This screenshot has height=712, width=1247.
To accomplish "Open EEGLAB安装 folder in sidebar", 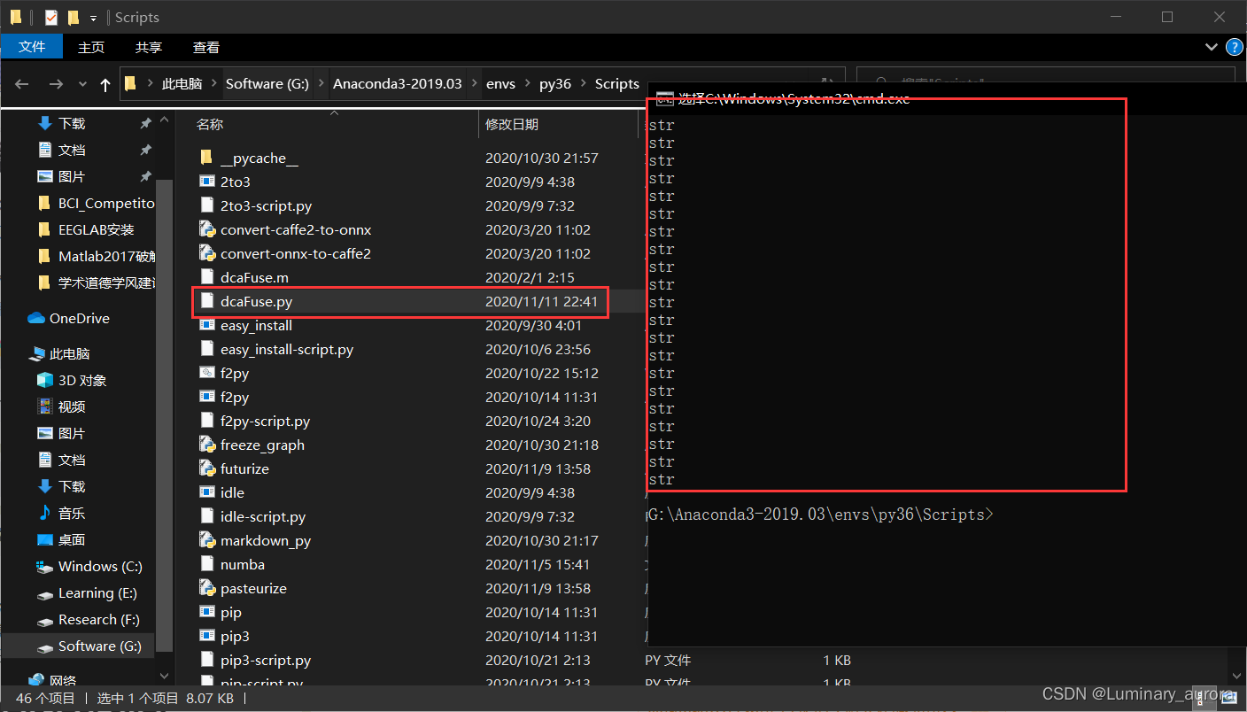I will (96, 230).
